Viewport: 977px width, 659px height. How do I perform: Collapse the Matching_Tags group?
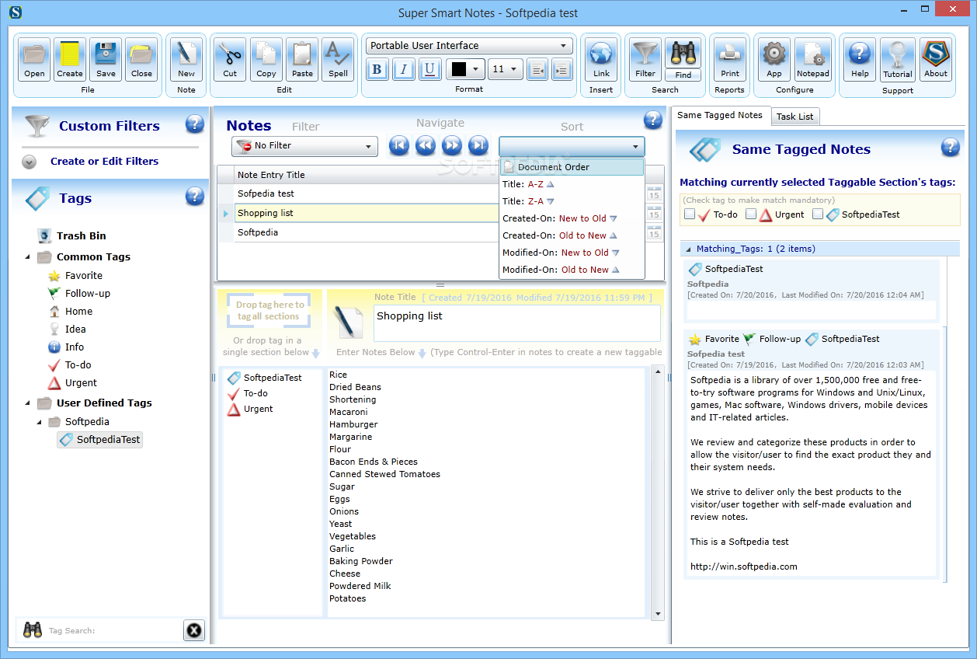(x=688, y=249)
